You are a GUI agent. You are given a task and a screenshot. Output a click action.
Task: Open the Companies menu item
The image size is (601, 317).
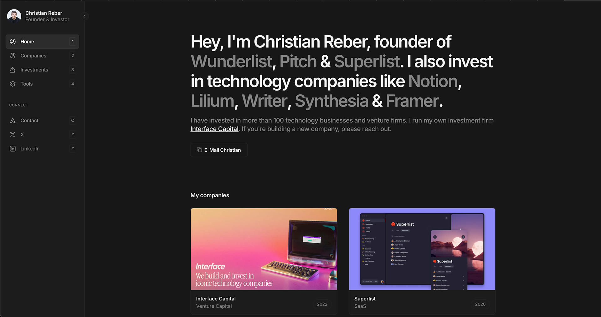(42, 56)
